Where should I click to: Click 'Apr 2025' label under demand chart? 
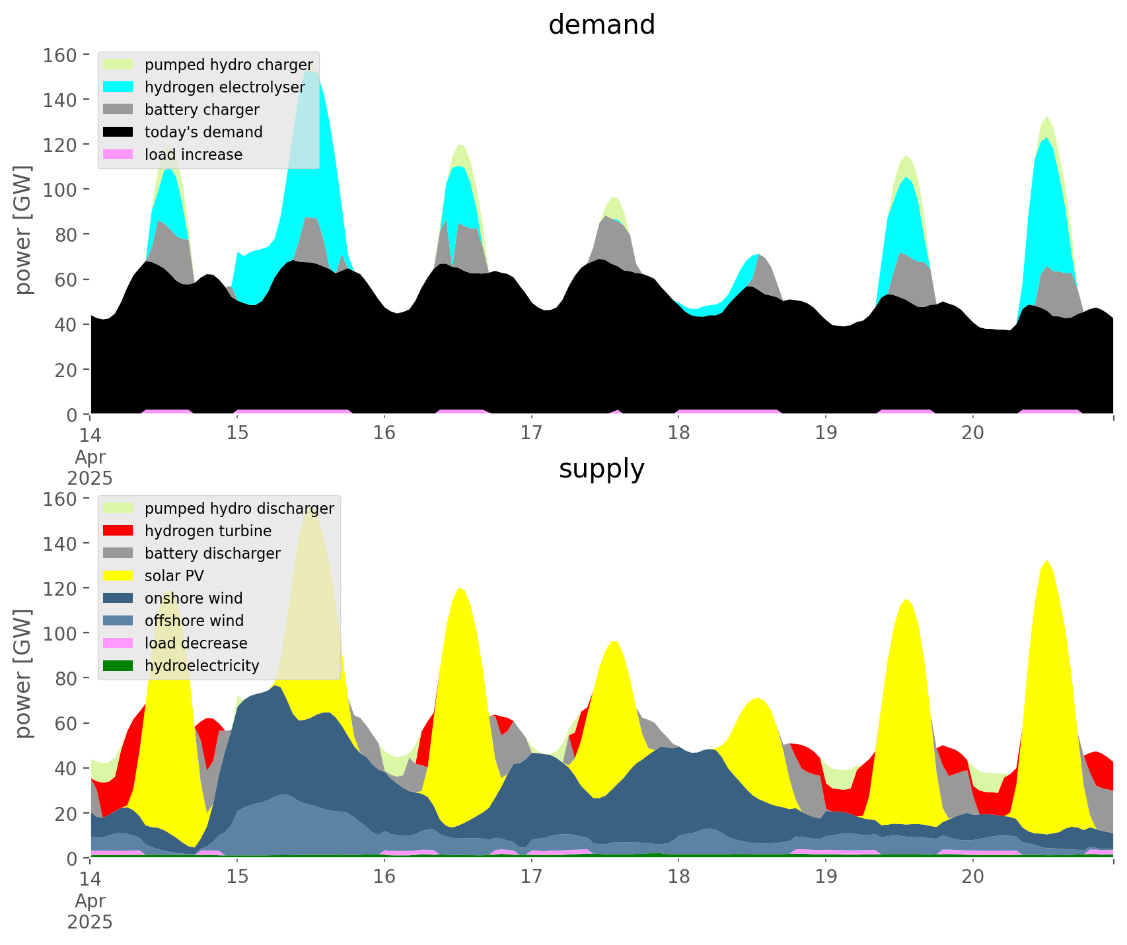[x=90, y=468]
